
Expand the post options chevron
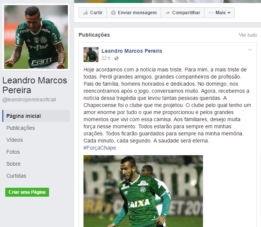tap(250, 50)
